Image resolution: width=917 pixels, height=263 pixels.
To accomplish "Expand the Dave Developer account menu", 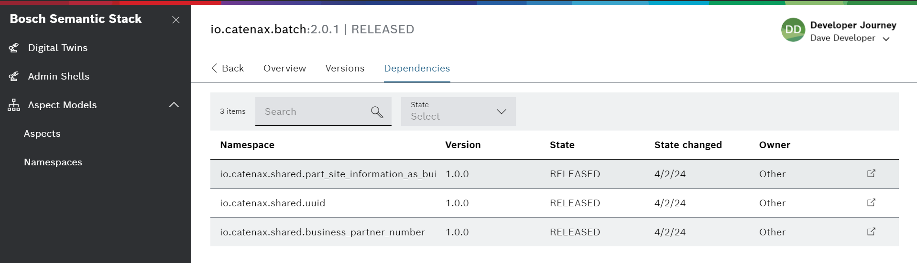I will [x=886, y=39].
